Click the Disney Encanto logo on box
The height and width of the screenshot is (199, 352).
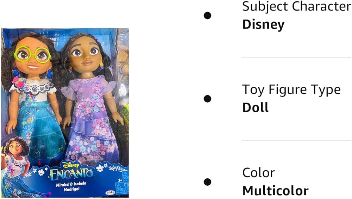(x=71, y=171)
